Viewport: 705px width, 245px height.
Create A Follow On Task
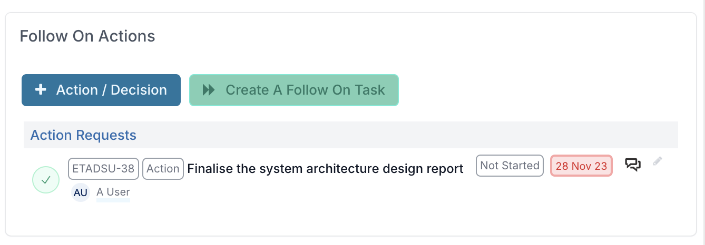293,90
